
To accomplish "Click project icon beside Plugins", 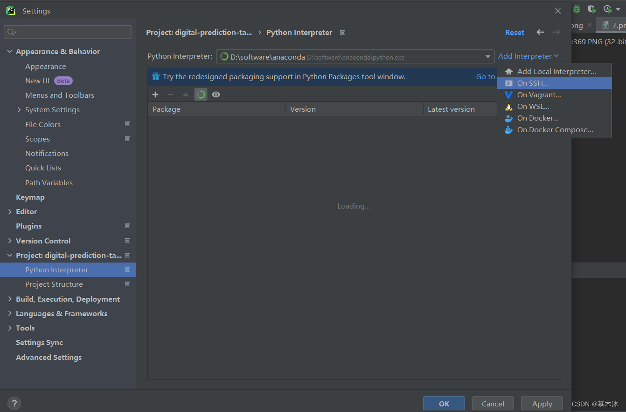I will (x=128, y=226).
